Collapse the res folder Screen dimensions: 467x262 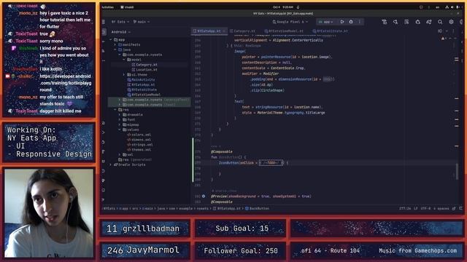(x=115, y=110)
